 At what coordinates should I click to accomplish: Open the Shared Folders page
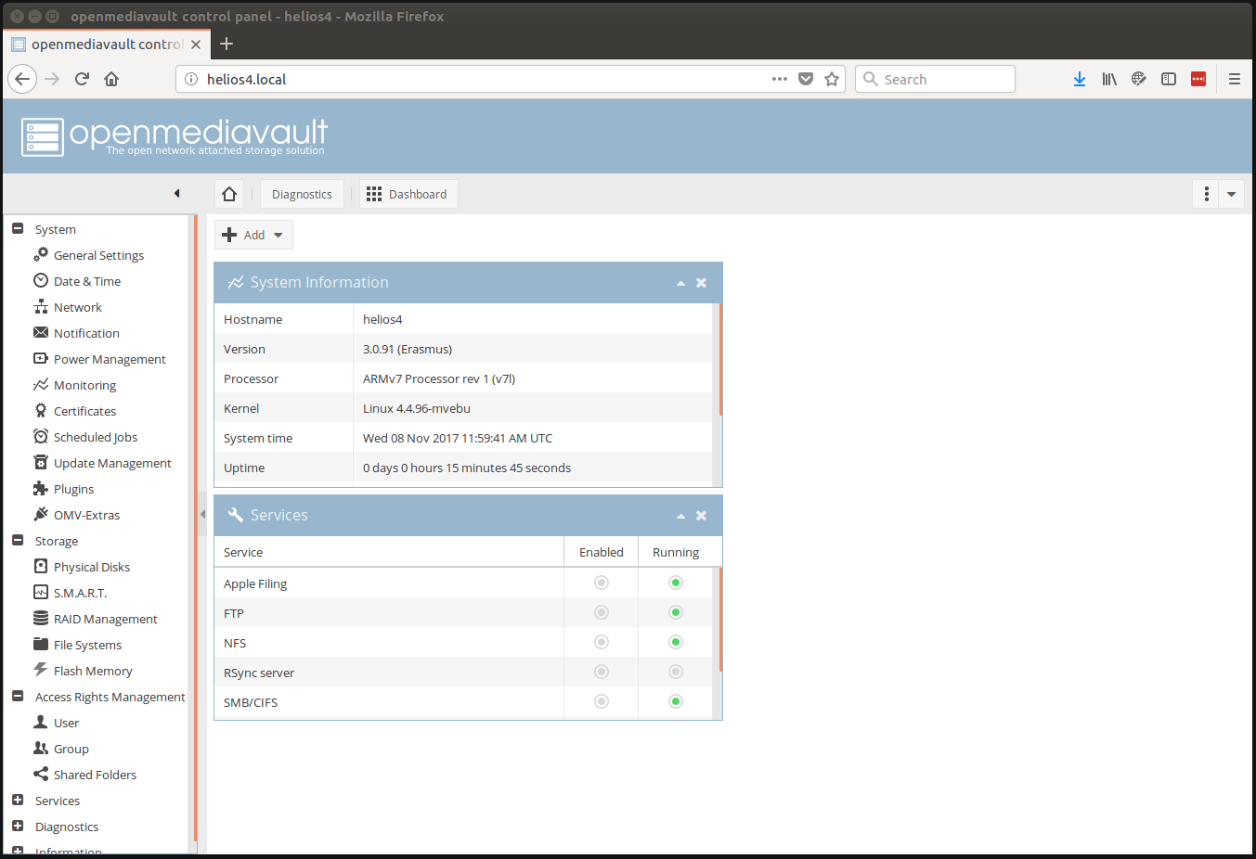95,775
